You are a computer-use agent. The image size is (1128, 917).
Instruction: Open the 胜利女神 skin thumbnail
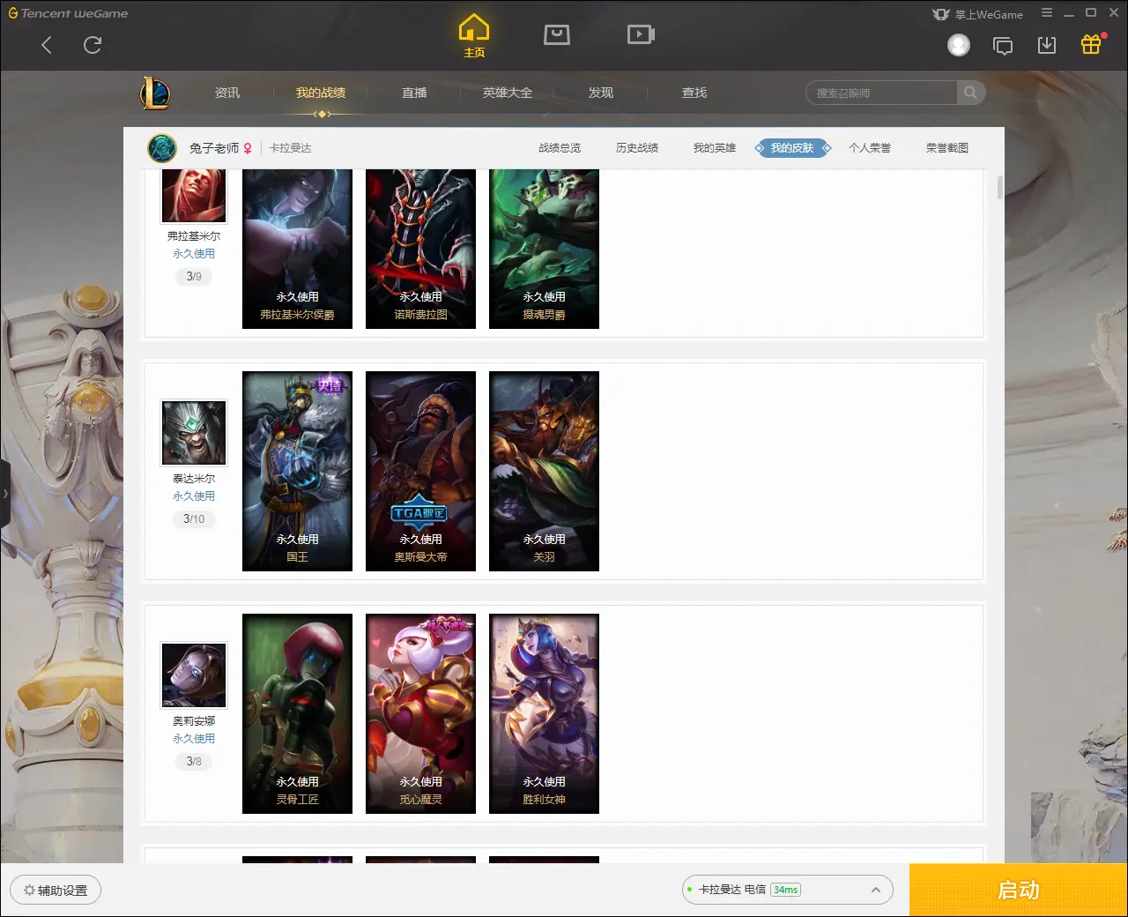pos(544,713)
